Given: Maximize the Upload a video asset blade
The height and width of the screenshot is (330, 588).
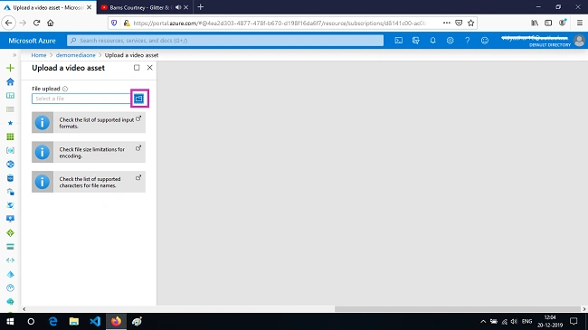Looking at the screenshot, I should click(x=137, y=68).
